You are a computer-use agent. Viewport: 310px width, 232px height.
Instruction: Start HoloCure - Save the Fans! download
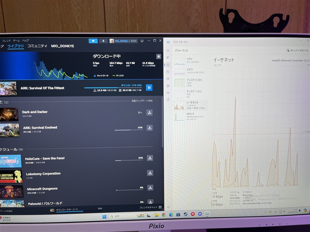(150, 158)
